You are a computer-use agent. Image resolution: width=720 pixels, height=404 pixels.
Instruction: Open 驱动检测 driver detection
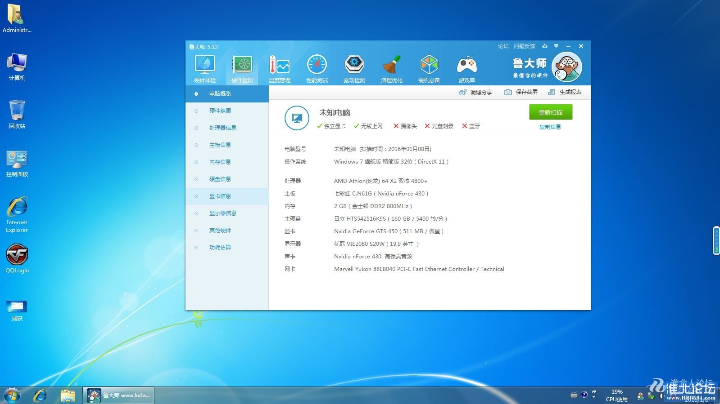[354, 69]
